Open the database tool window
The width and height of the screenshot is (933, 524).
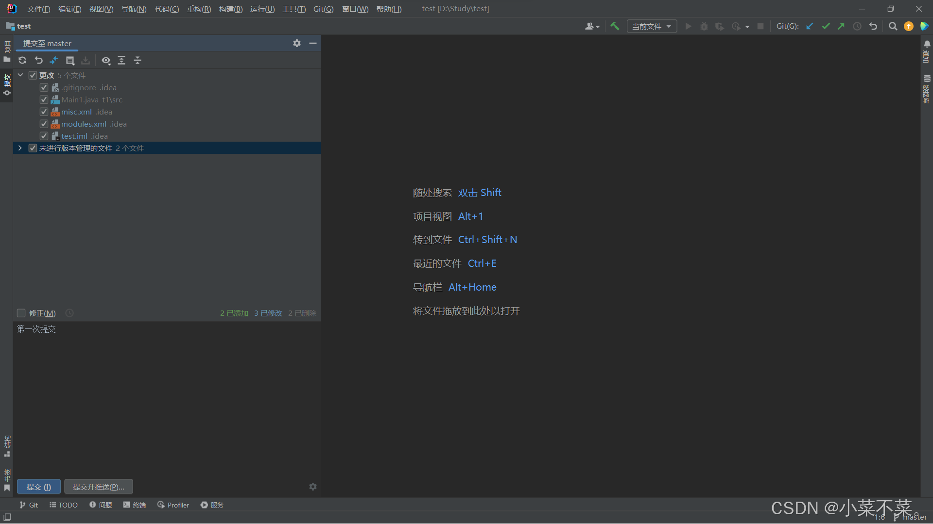point(927,89)
